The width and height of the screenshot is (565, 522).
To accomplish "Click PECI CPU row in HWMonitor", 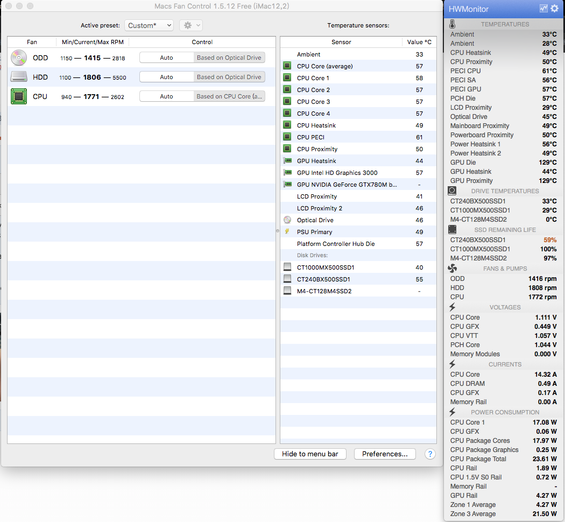I will pyautogui.click(x=503, y=71).
